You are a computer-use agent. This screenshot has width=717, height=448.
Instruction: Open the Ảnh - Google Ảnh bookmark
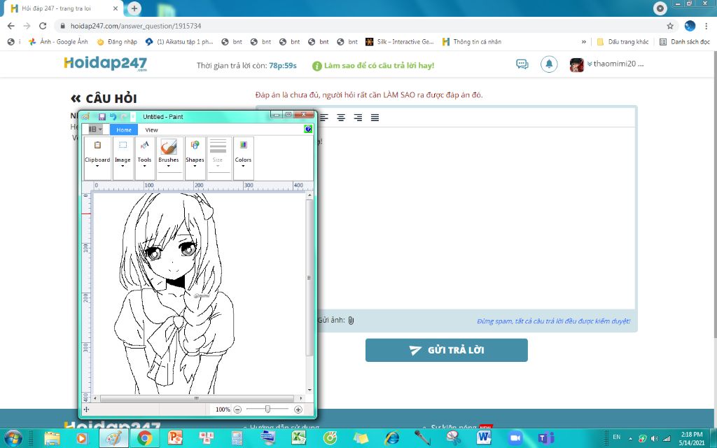tap(58, 41)
